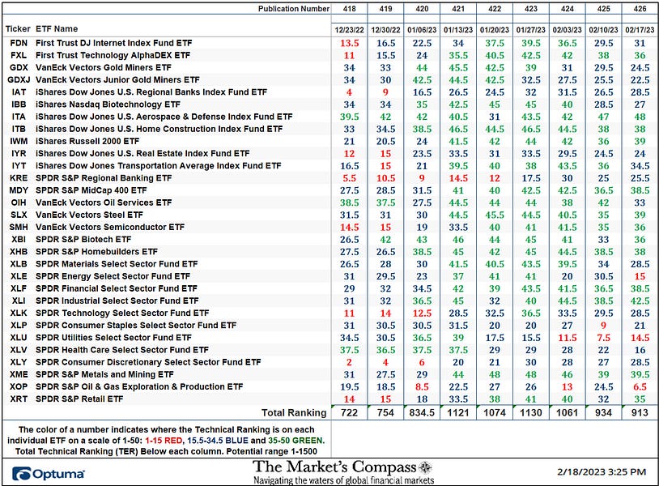
Task: Click VanEck Vectors Semiconductor ETF name
Action: click(110, 227)
